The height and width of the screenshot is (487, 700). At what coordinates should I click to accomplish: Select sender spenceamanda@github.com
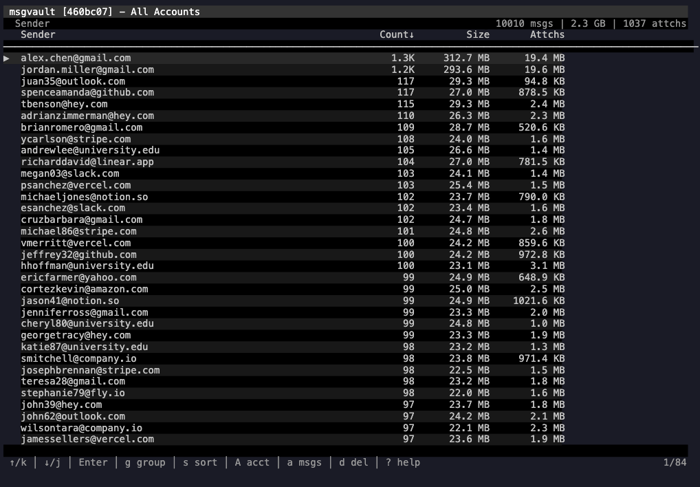pos(87,93)
